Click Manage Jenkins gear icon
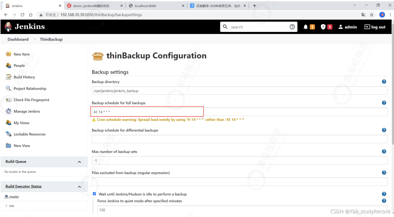The width and height of the screenshot is (394, 217). (9, 111)
